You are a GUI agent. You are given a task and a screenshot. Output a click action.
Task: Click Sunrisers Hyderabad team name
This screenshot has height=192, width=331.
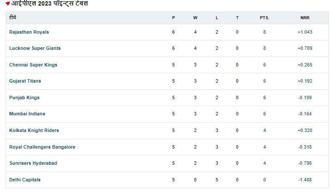click(33, 163)
